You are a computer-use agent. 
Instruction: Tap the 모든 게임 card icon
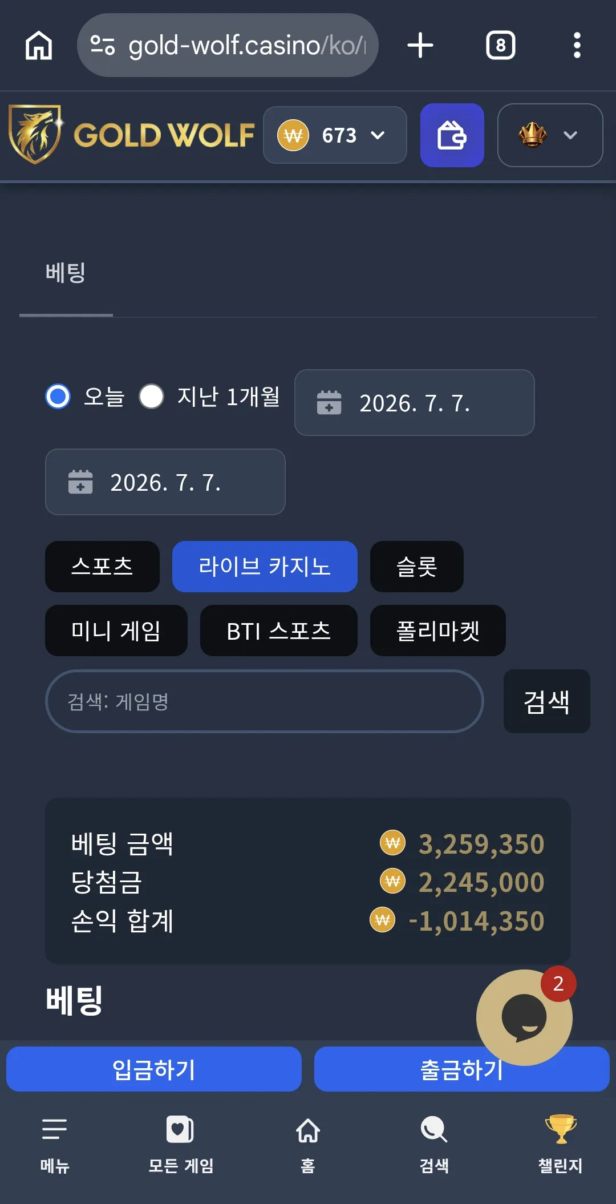pyautogui.click(x=180, y=1129)
